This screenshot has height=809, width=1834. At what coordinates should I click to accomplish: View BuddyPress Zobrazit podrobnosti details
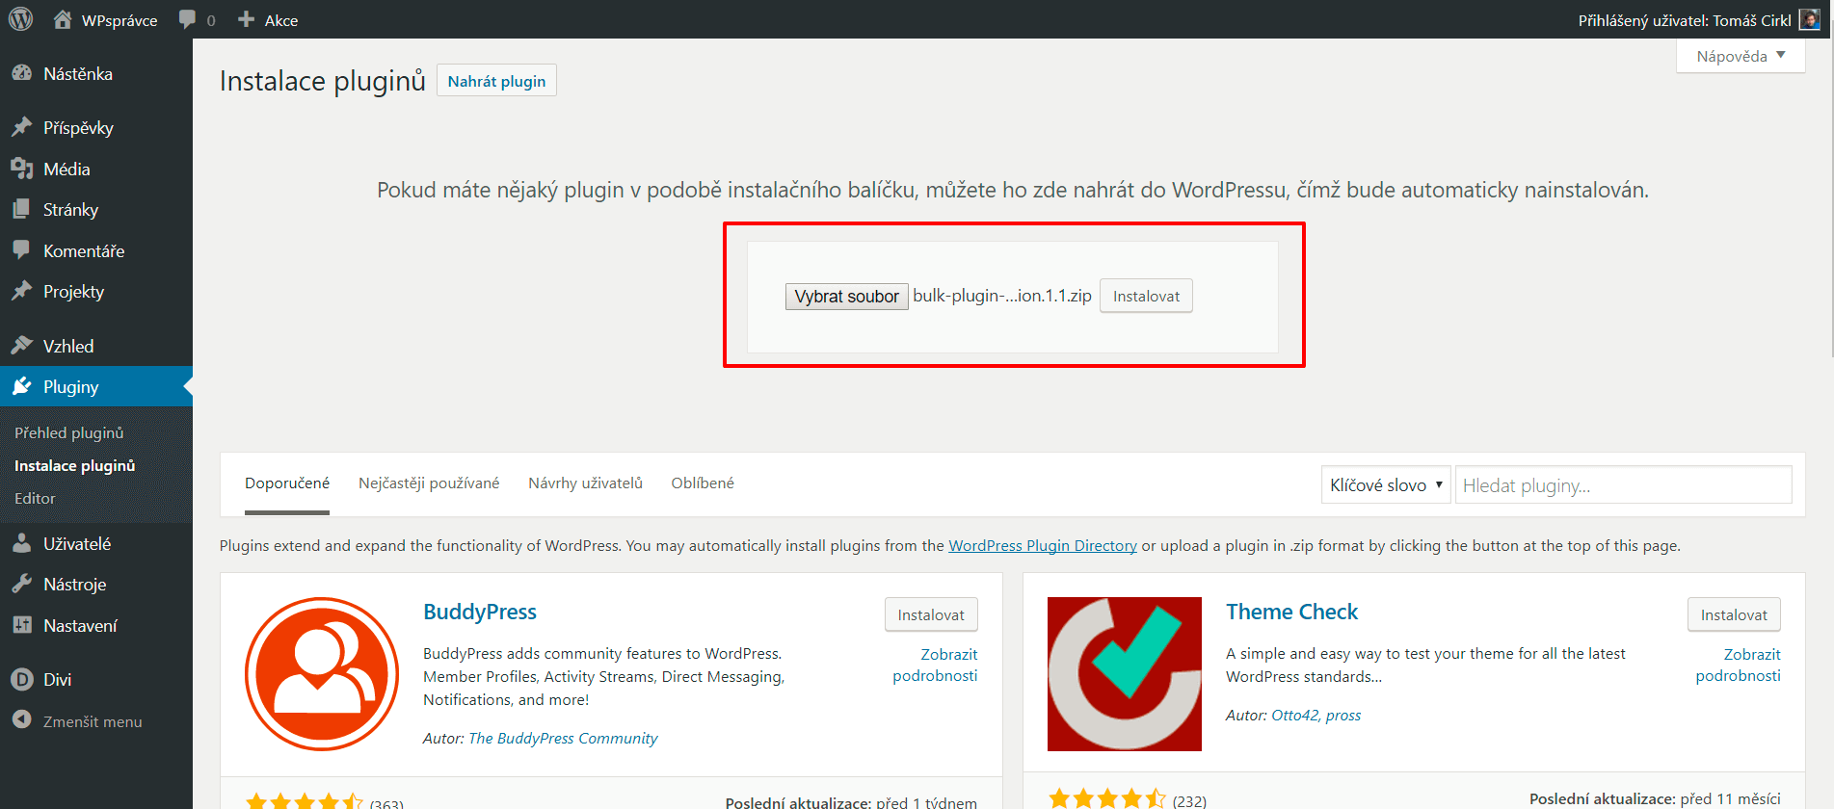point(935,665)
